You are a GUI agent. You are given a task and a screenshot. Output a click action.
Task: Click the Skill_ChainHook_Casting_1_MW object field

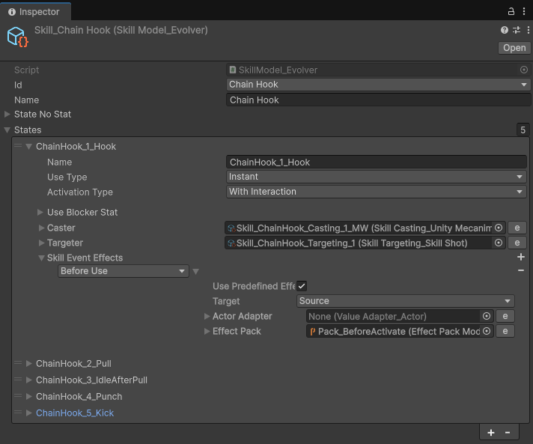(365, 228)
